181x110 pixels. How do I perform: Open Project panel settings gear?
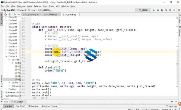(x=14, y=15)
